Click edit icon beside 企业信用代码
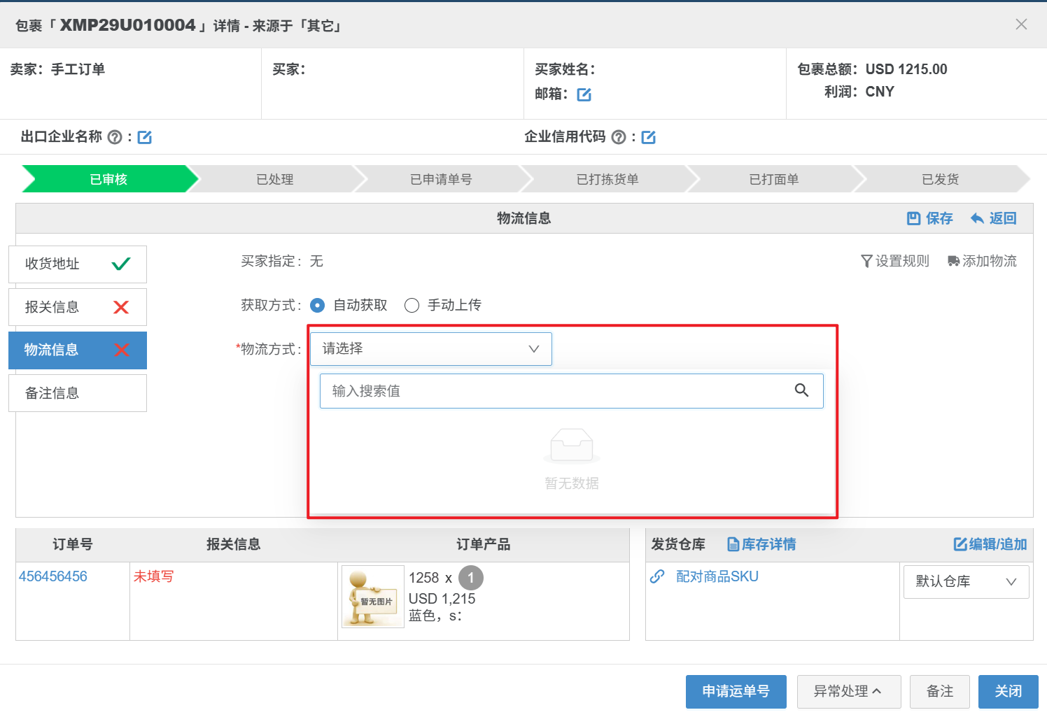1047x717 pixels. coord(649,137)
